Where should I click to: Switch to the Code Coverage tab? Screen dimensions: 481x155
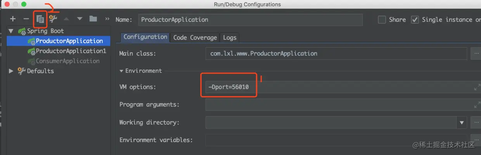coord(195,38)
